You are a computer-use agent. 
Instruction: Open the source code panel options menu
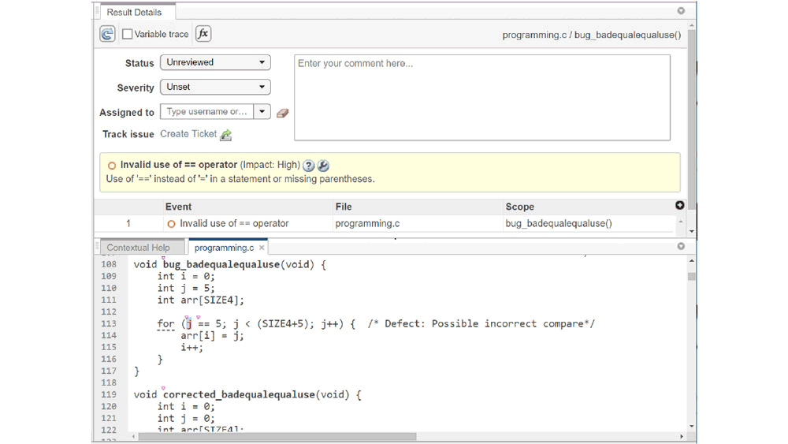681,247
